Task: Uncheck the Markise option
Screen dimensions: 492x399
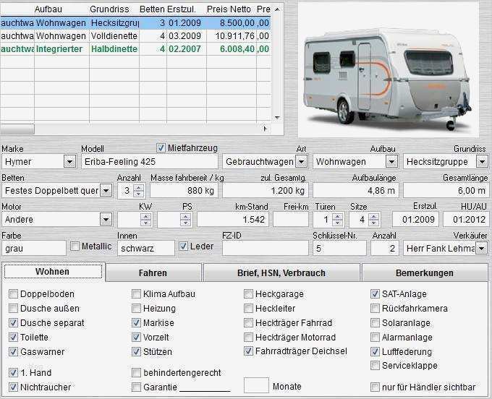Action: tap(136, 323)
